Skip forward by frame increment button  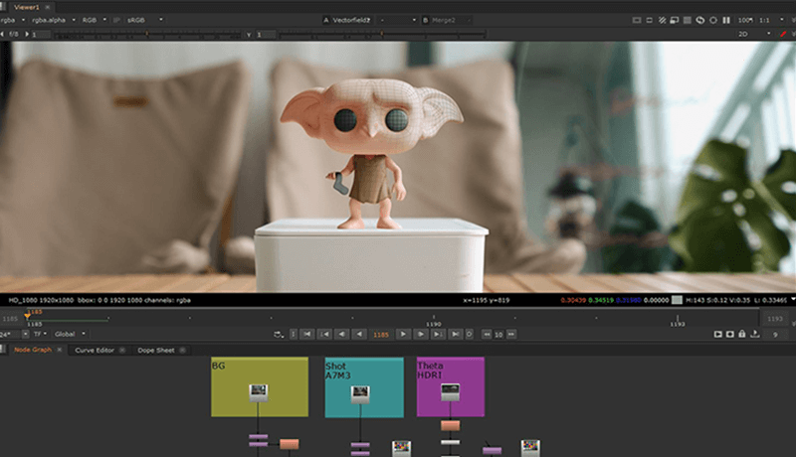(511, 335)
